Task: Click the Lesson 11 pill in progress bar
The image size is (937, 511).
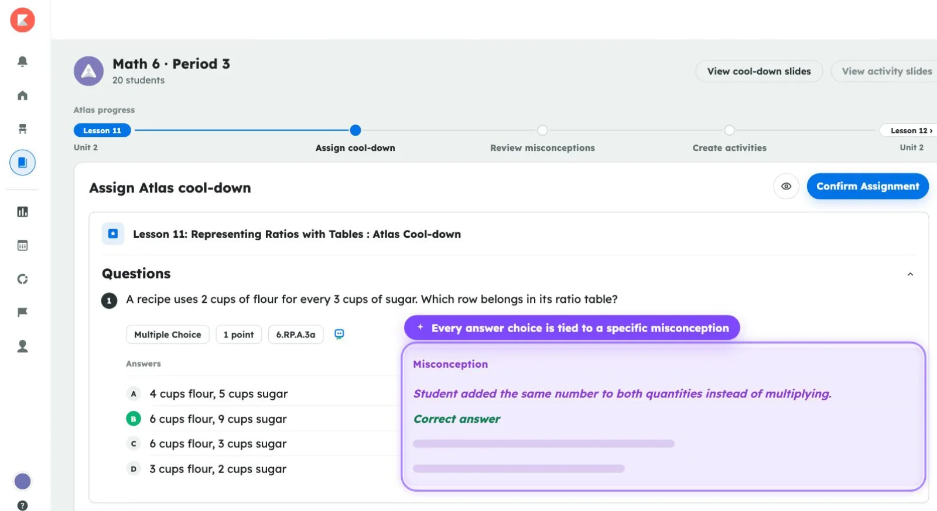Action: 102,130
